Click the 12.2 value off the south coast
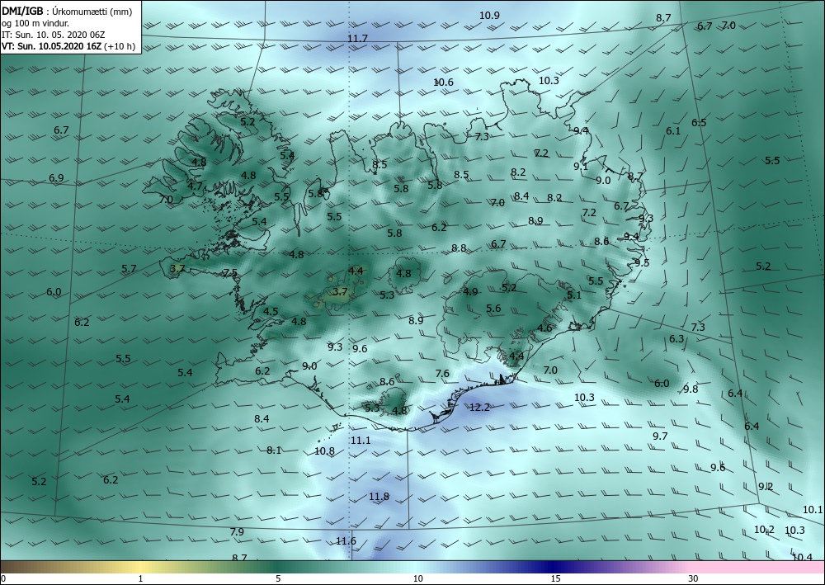Viewport: 825px width, 585px height. click(480, 407)
